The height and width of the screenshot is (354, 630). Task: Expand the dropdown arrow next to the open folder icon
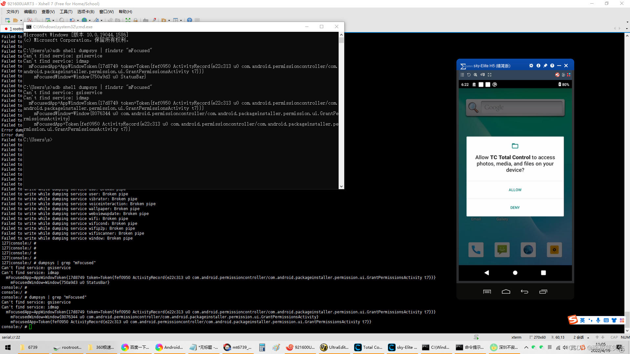(x=21, y=21)
